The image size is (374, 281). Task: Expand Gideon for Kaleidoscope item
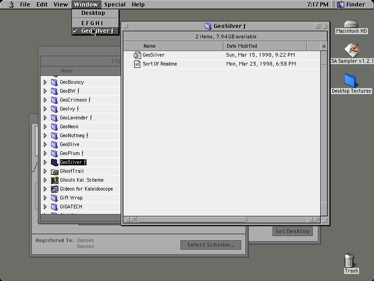click(45, 189)
